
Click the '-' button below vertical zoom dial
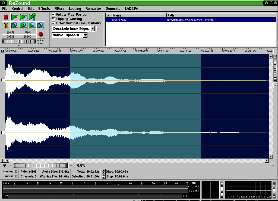point(275,85)
